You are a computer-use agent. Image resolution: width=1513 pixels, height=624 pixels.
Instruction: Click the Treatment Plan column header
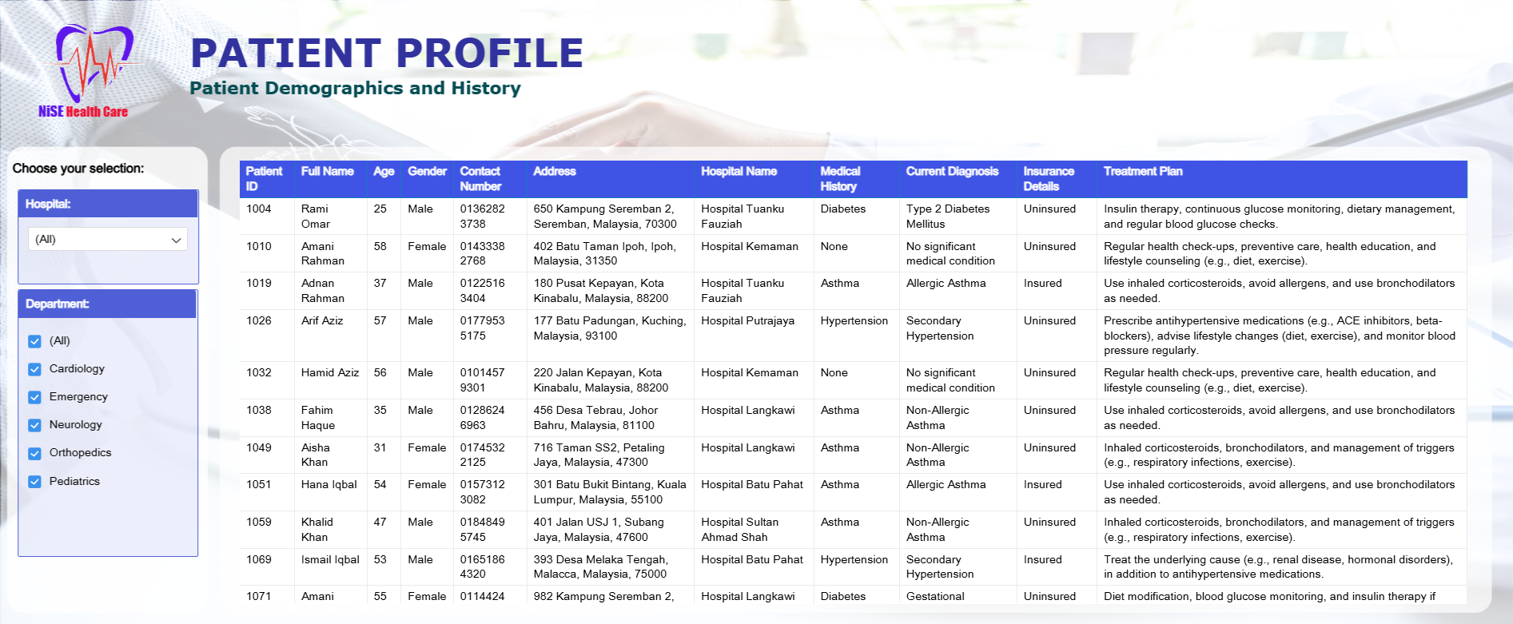pyautogui.click(x=1142, y=172)
